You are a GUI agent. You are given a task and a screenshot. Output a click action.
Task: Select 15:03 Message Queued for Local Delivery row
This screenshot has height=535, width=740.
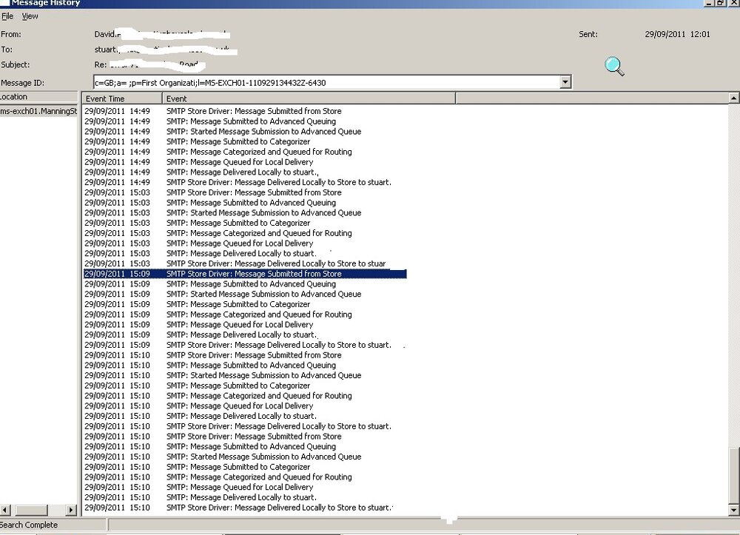[x=198, y=243]
